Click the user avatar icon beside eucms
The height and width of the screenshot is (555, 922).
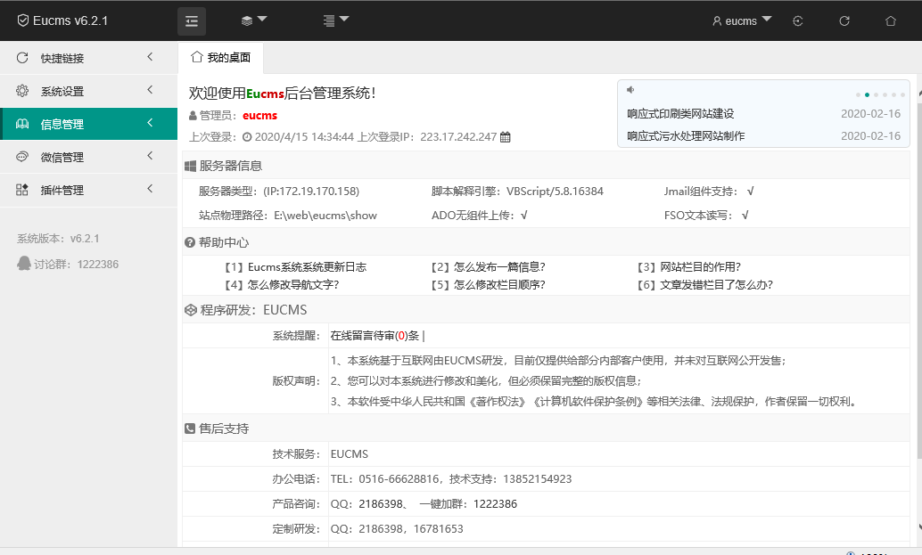pyautogui.click(x=717, y=21)
